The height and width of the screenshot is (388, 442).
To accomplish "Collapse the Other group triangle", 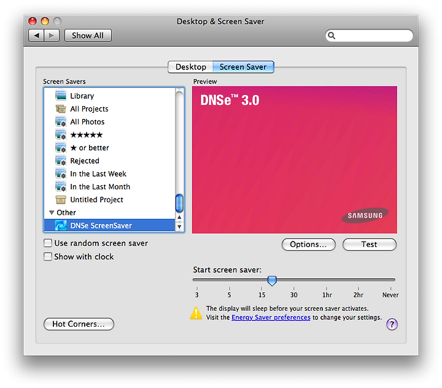I will (x=52, y=213).
